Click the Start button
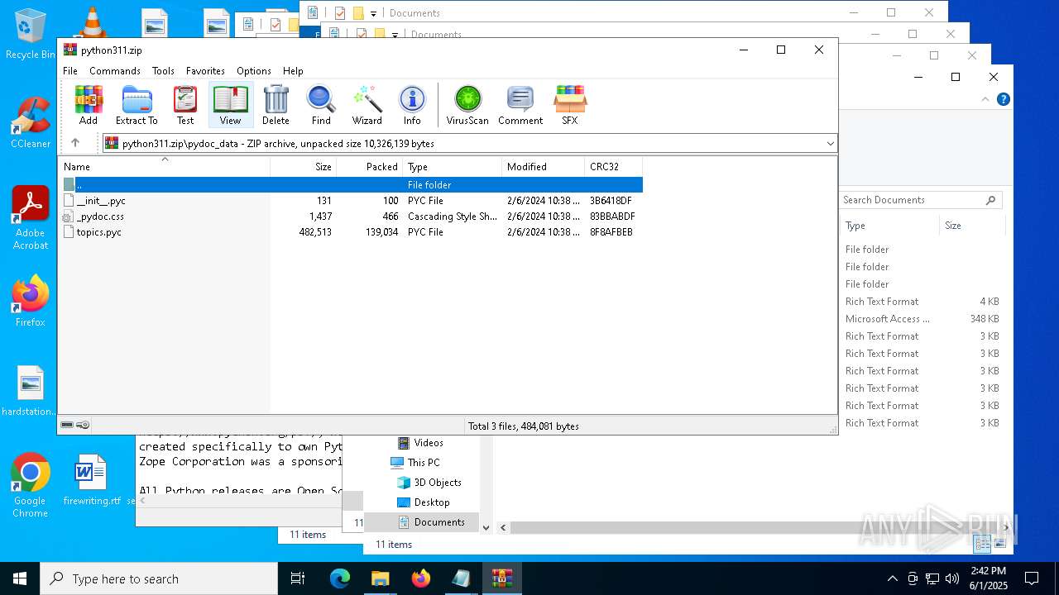Viewport: 1059px width, 595px height. [20, 578]
